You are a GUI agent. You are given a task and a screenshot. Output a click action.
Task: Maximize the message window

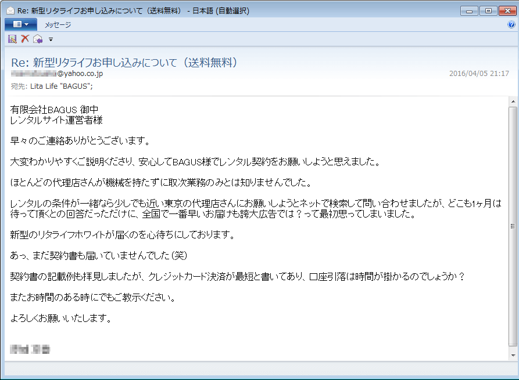click(x=488, y=11)
